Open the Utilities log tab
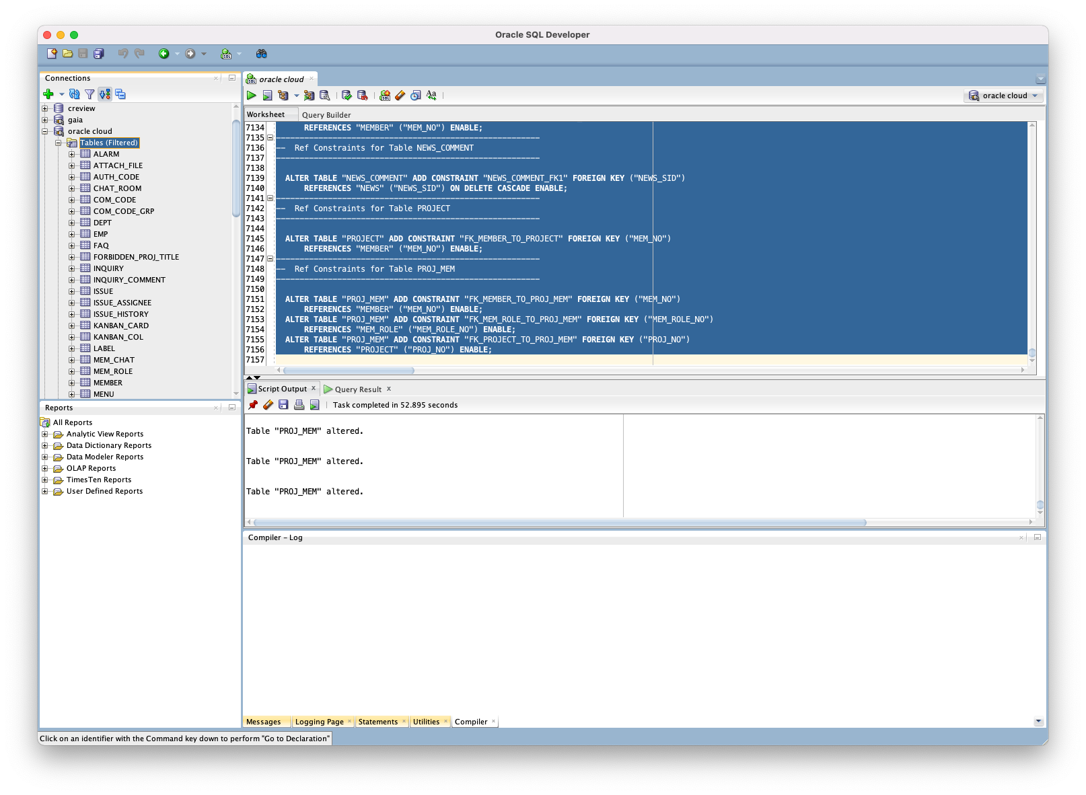Viewport: 1086px width, 795px height. click(426, 722)
